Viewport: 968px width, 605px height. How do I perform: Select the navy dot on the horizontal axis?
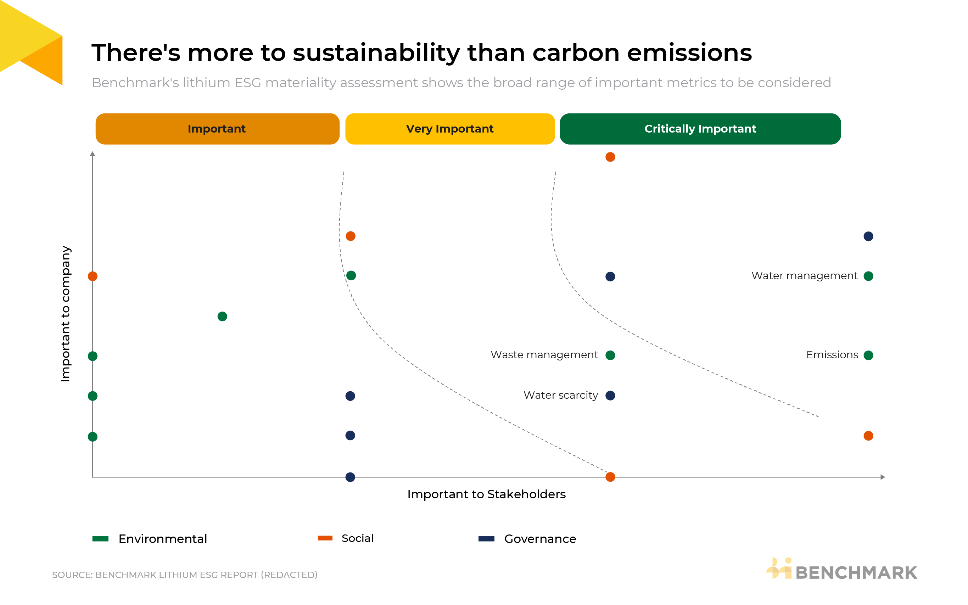(350, 477)
